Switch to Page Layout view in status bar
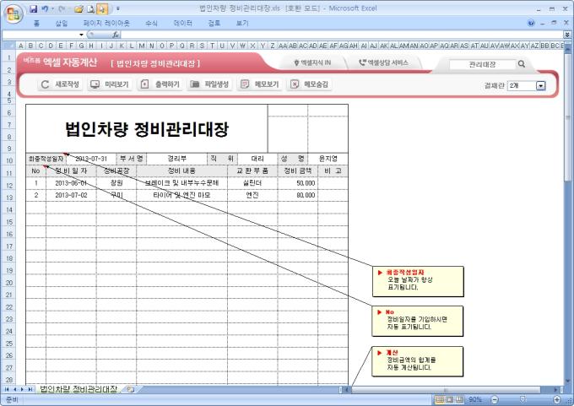The height and width of the screenshot is (406, 574). point(450,399)
